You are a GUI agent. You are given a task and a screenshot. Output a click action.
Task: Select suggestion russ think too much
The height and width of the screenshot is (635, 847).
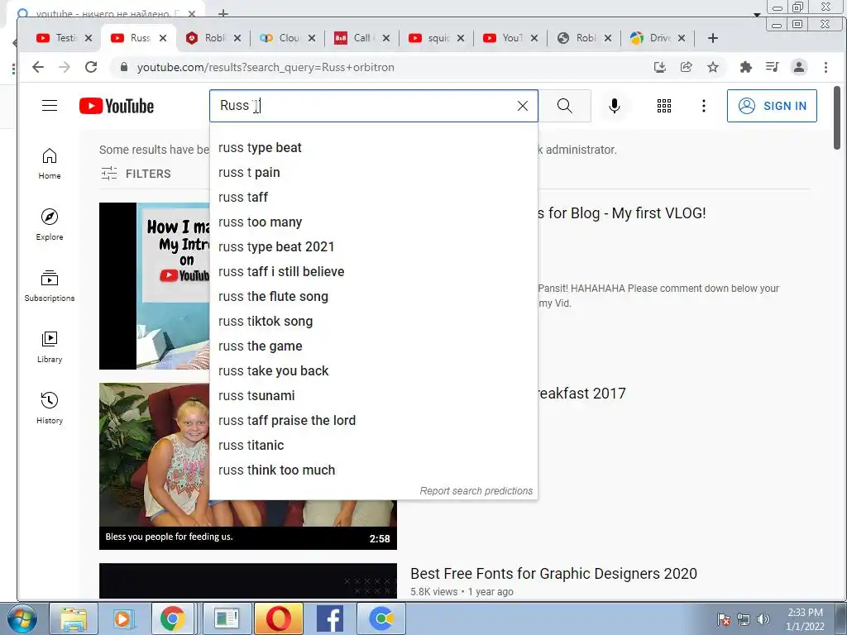coord(373,470)
